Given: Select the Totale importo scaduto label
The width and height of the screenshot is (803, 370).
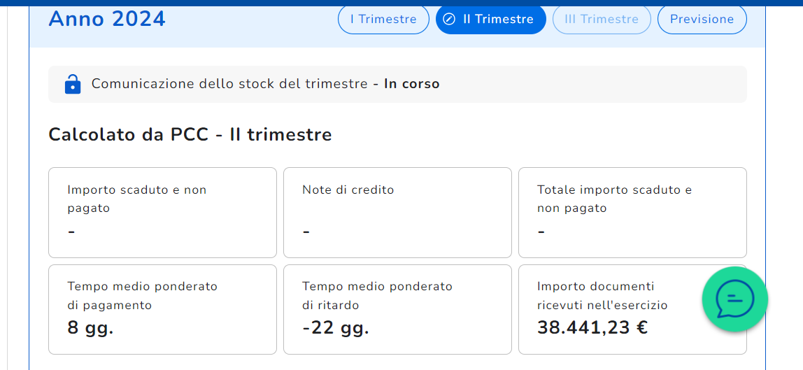Looking at the screenshot, I should pyautogui.click(x=614, y=199).
